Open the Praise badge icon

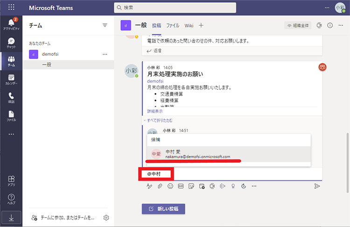tap(233, 186)
